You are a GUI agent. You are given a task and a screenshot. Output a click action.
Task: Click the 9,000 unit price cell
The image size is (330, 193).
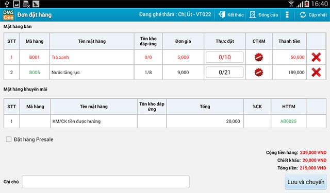(183, 73)
